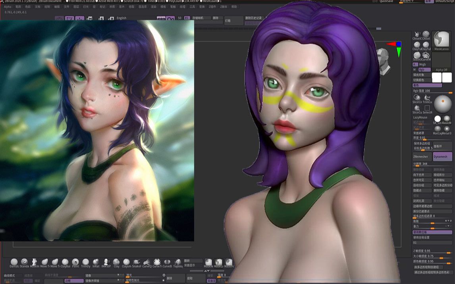The image size is (455, 284).
Task: Click the English language button
Action: [x=121, y=18]
